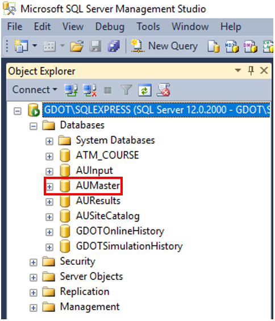Select the AUInput database
Image resolution: width=275 pixels, height=321 pixels.
tap(94, 171)
